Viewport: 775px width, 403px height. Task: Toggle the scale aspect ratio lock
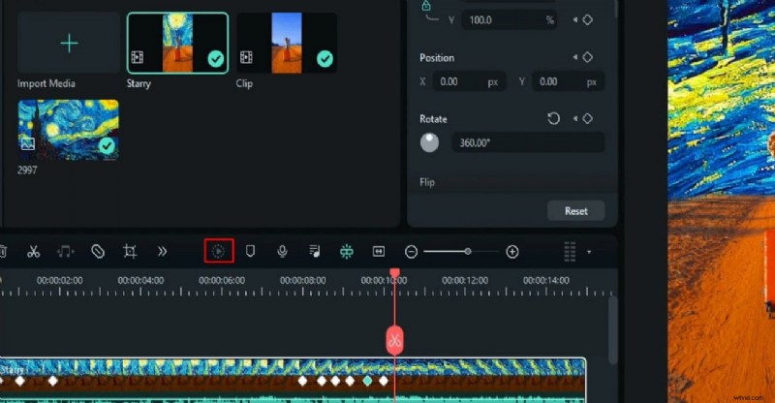tap(425, 6)
